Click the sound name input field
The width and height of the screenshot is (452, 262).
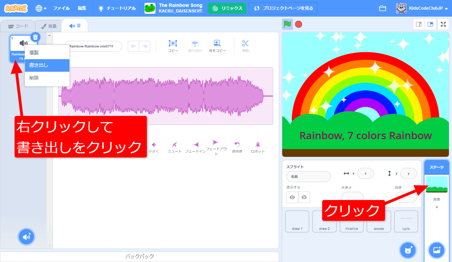(x=93, y=46)
